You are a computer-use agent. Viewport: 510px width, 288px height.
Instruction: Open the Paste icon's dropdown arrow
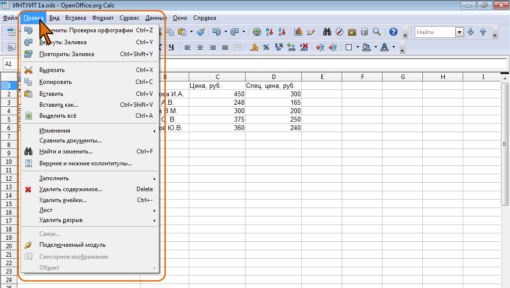(191, 32)
